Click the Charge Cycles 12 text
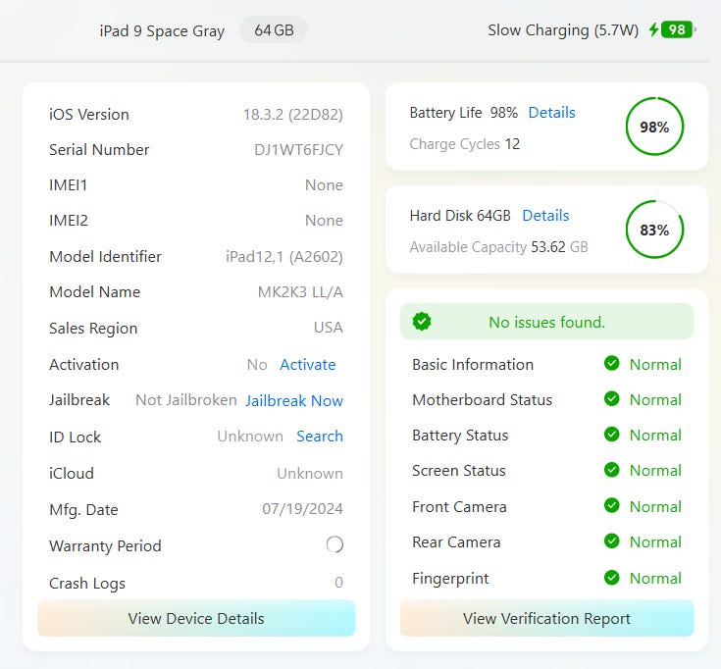This screenshot has width=721, height=669. pos(465,144)
